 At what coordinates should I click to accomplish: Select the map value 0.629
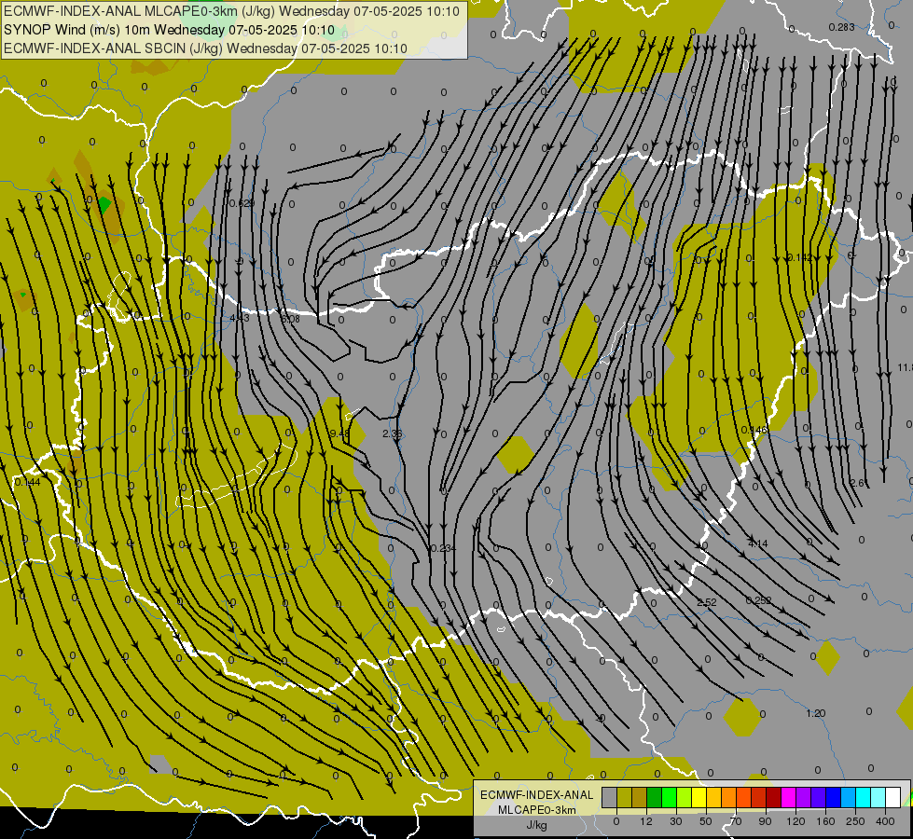[x=242, y=203]
